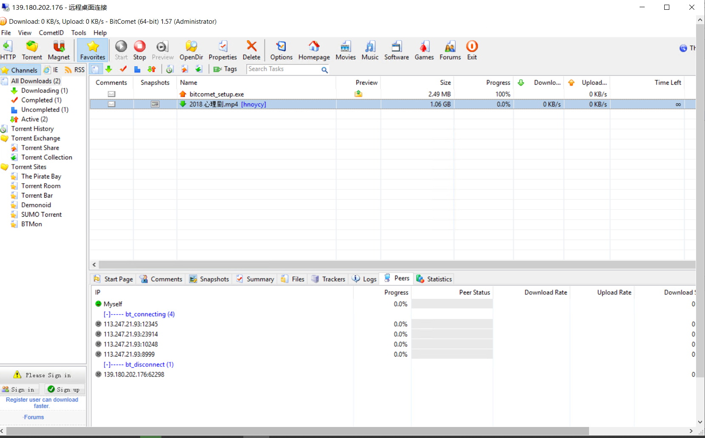Open the Tools menu
This screenshot has width=705, height=438.
point(79,33)
